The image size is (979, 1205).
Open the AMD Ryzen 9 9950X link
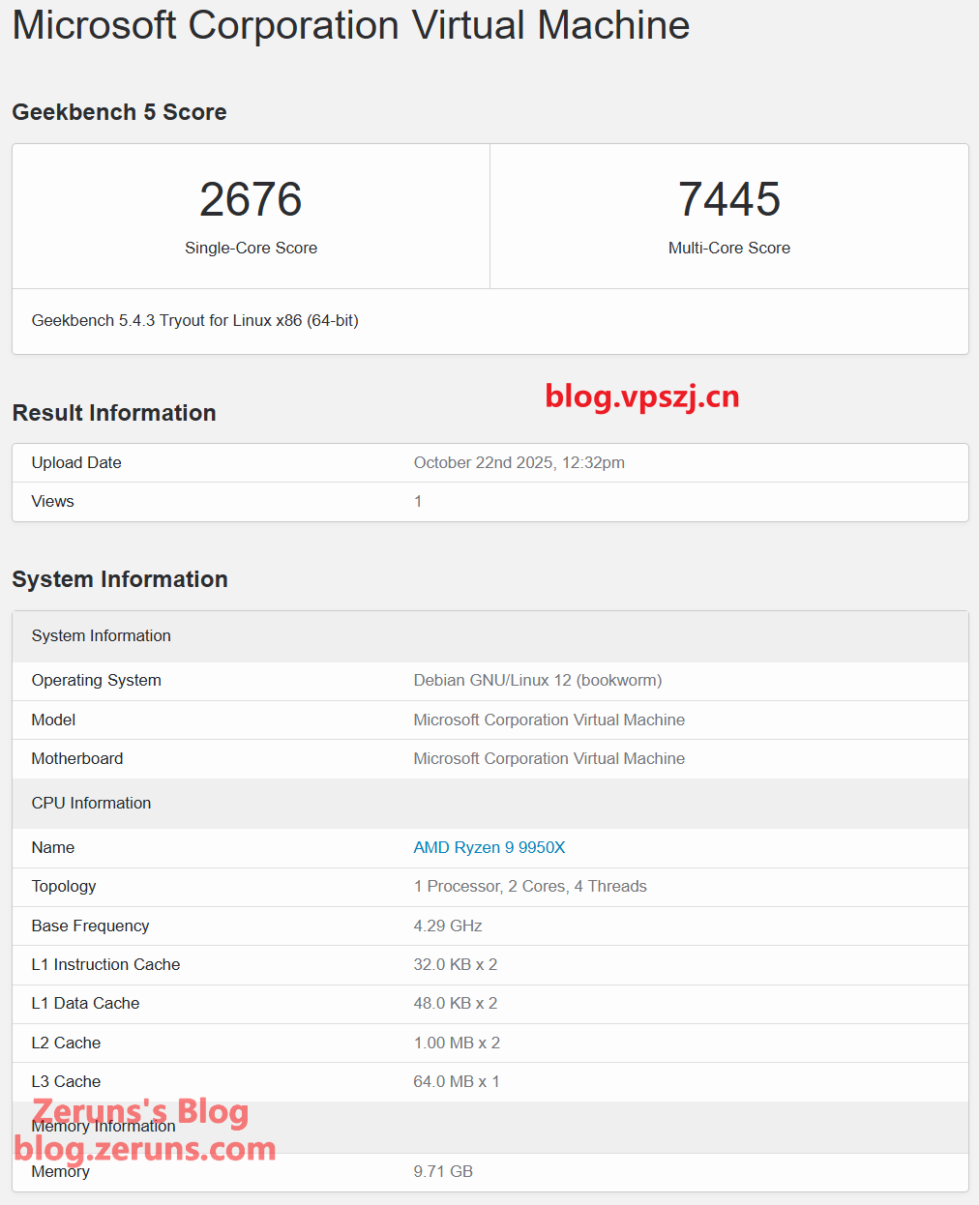point(489,847)
